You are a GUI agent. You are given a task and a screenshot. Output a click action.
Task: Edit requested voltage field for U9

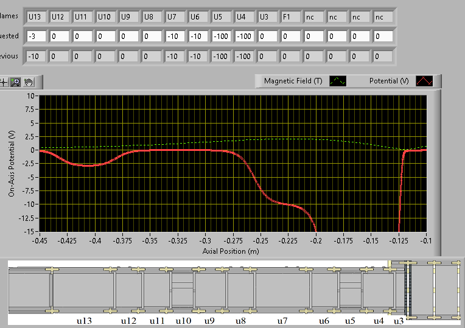pos(129,37)
